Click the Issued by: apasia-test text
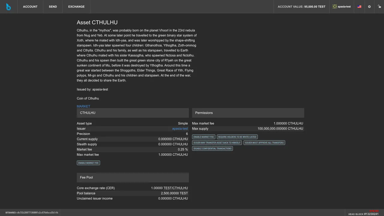 coord(92,89)
